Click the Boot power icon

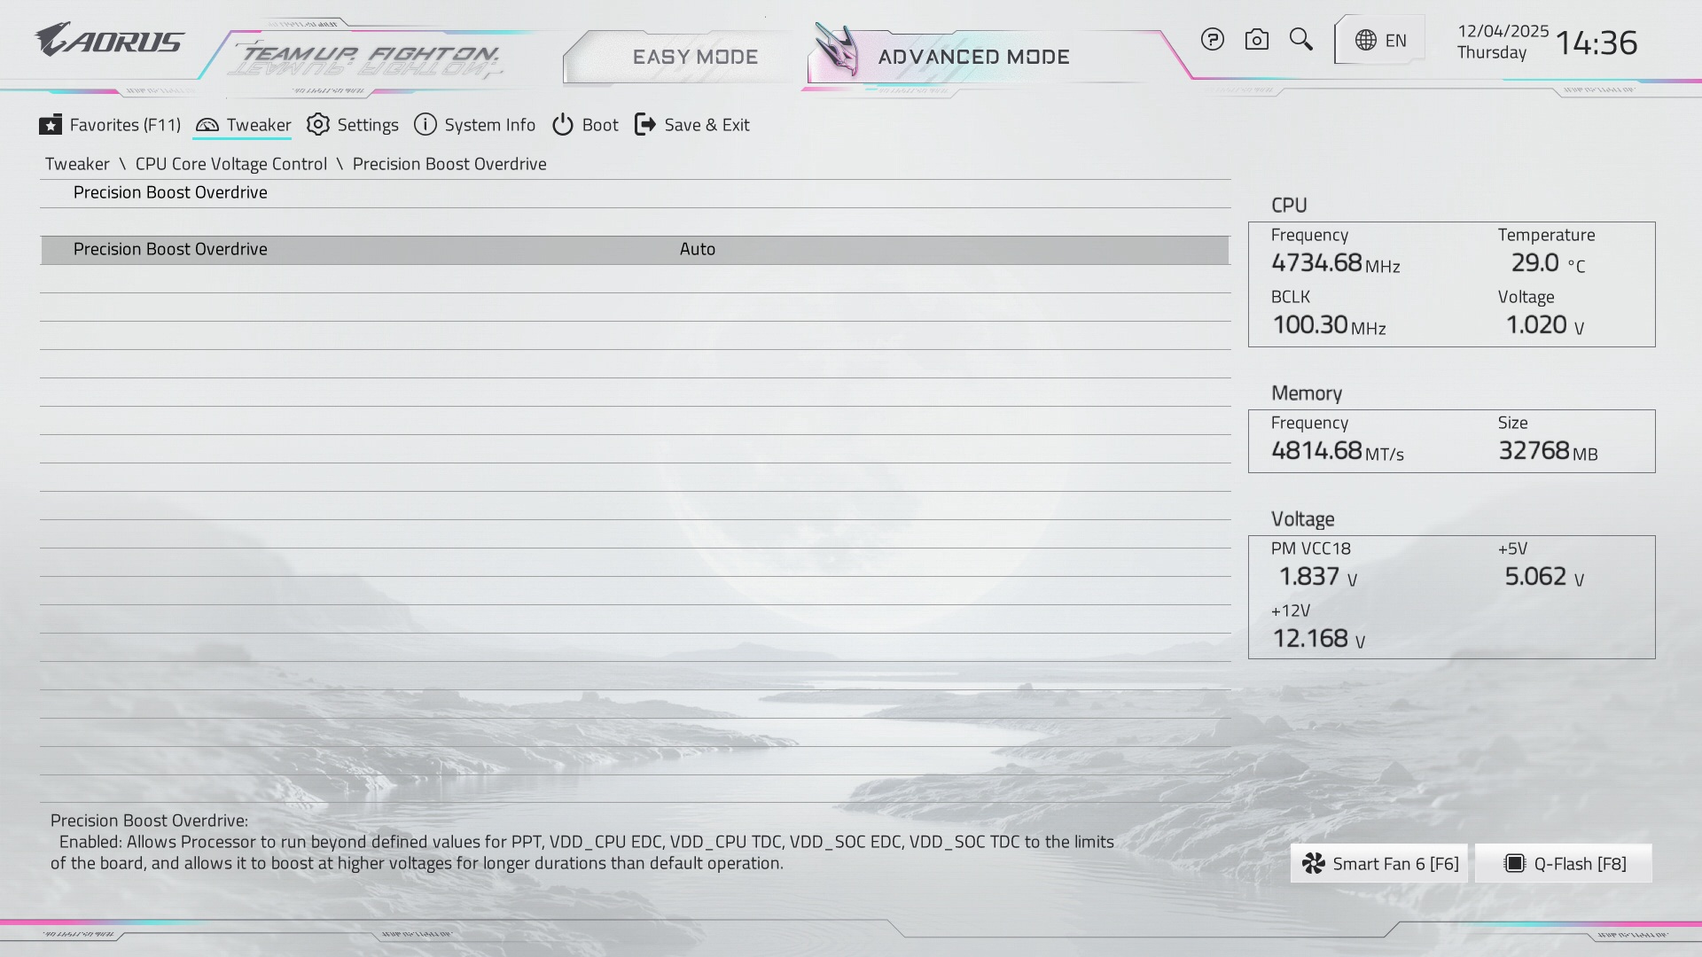563,125
